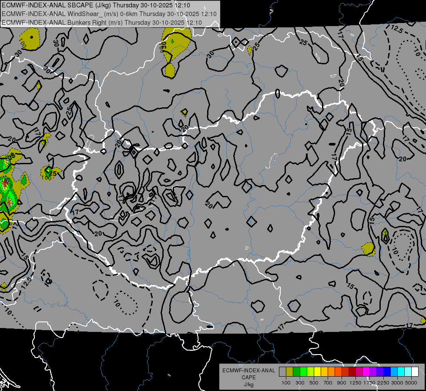Click the 100 tick label in legend
Image resolution: width=426 pixels, height=391 pixels.
286,383
